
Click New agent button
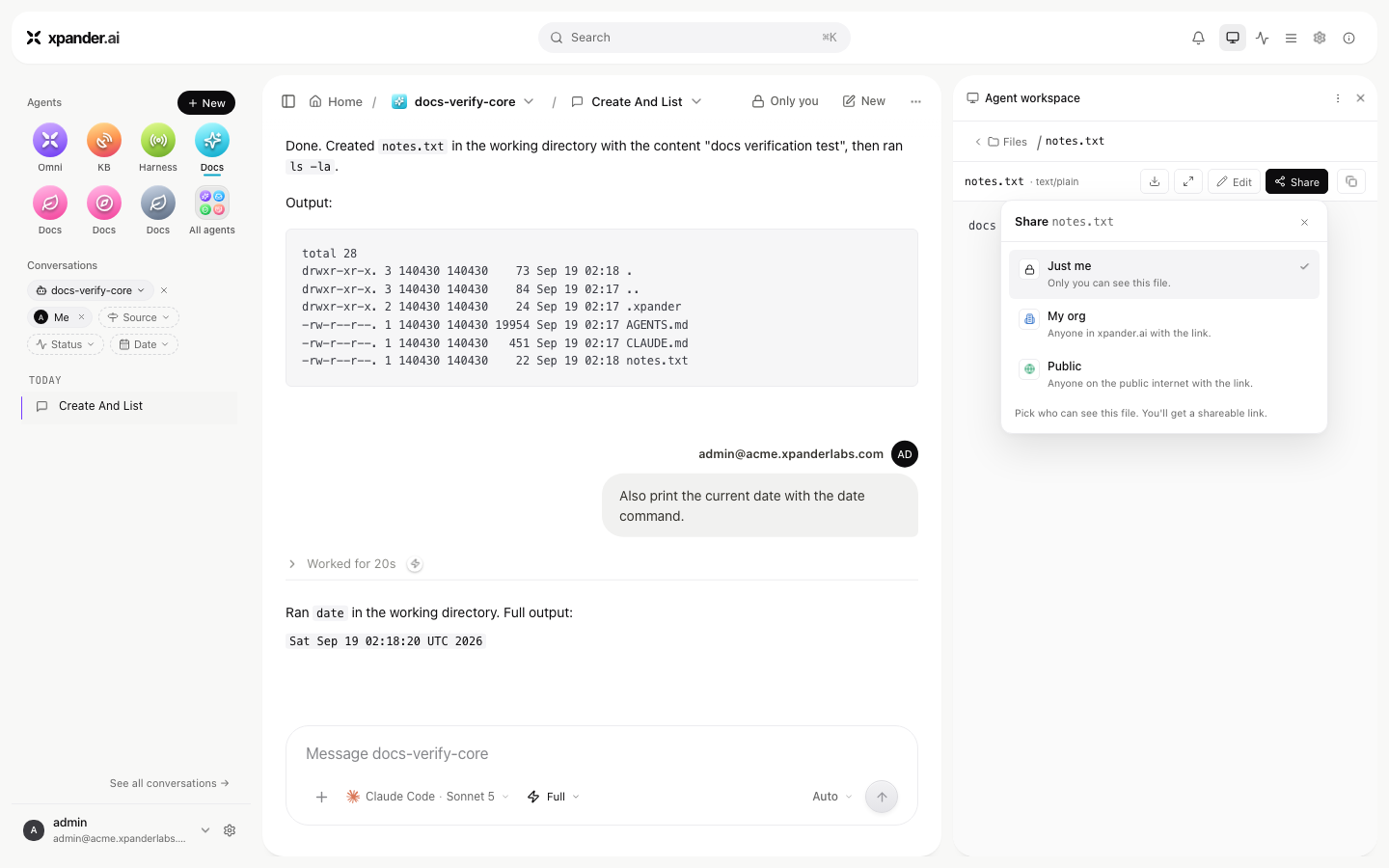coord(206,103)
